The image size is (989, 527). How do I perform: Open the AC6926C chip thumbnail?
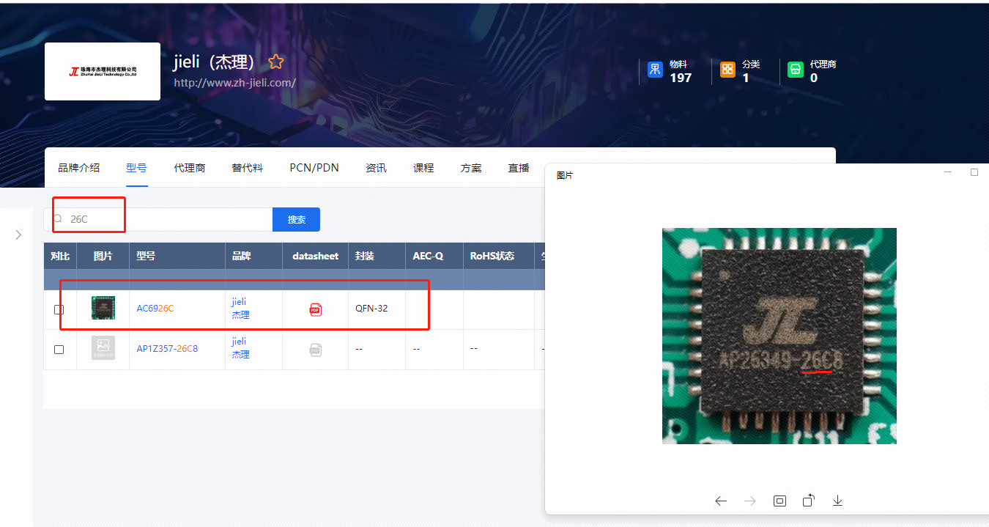[103, 308]
